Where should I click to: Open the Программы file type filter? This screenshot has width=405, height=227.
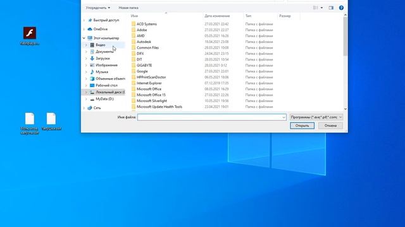point(316,117)
